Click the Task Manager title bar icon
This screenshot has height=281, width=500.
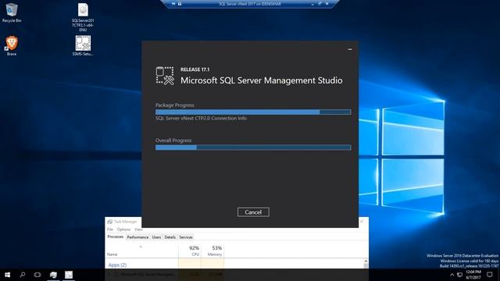click(109, 222)
